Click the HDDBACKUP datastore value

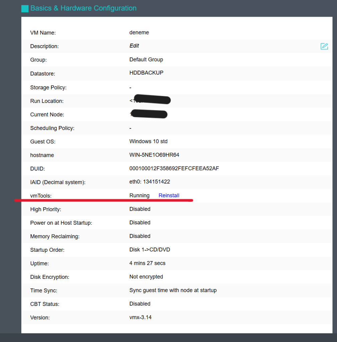click(x=146, y=73)
